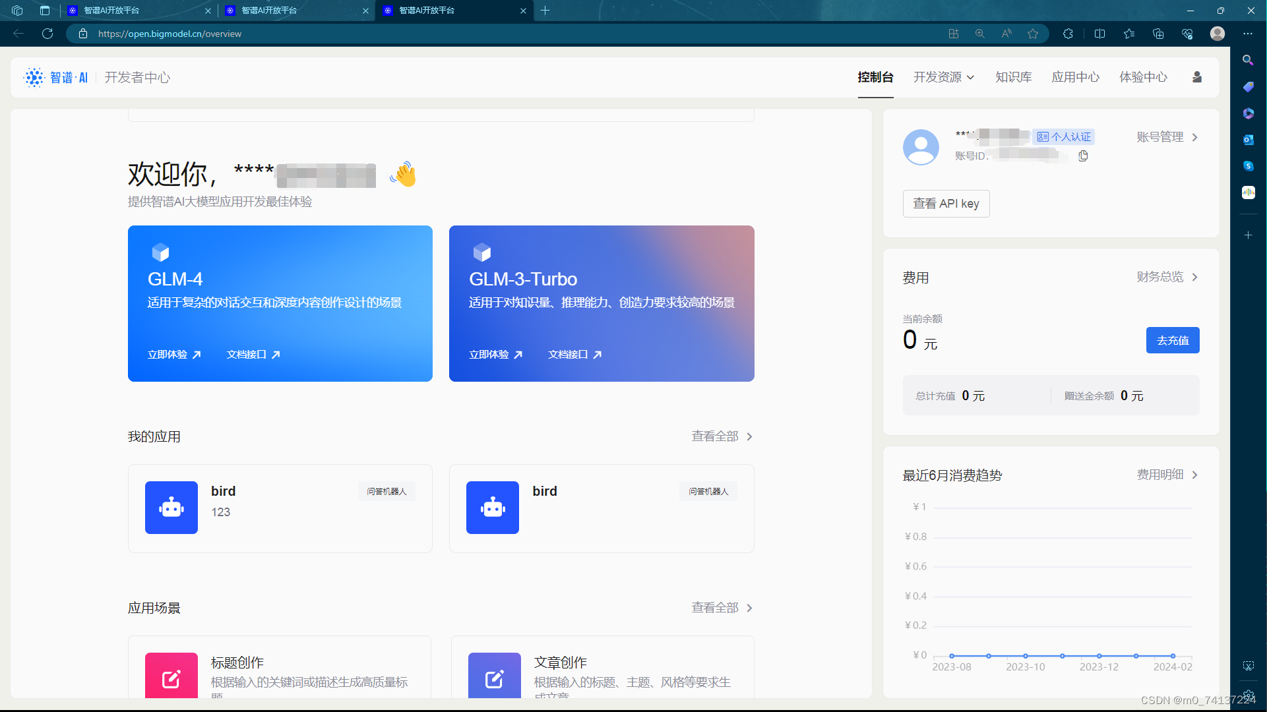Screen dimensions: 1267x712
Task: Click 查看 API key button
Action: coord(946,204)
